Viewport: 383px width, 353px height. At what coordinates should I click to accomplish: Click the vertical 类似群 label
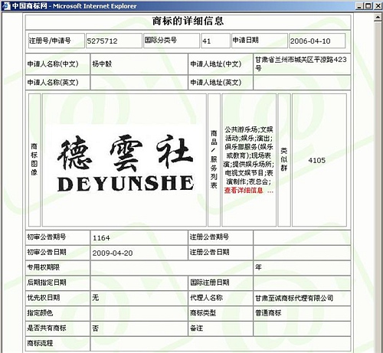pos(284,159)
